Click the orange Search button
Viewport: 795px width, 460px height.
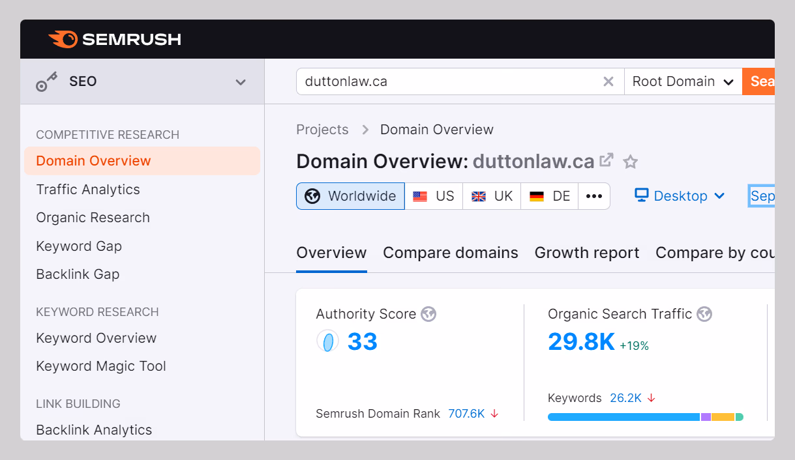[x=758, y=81]
